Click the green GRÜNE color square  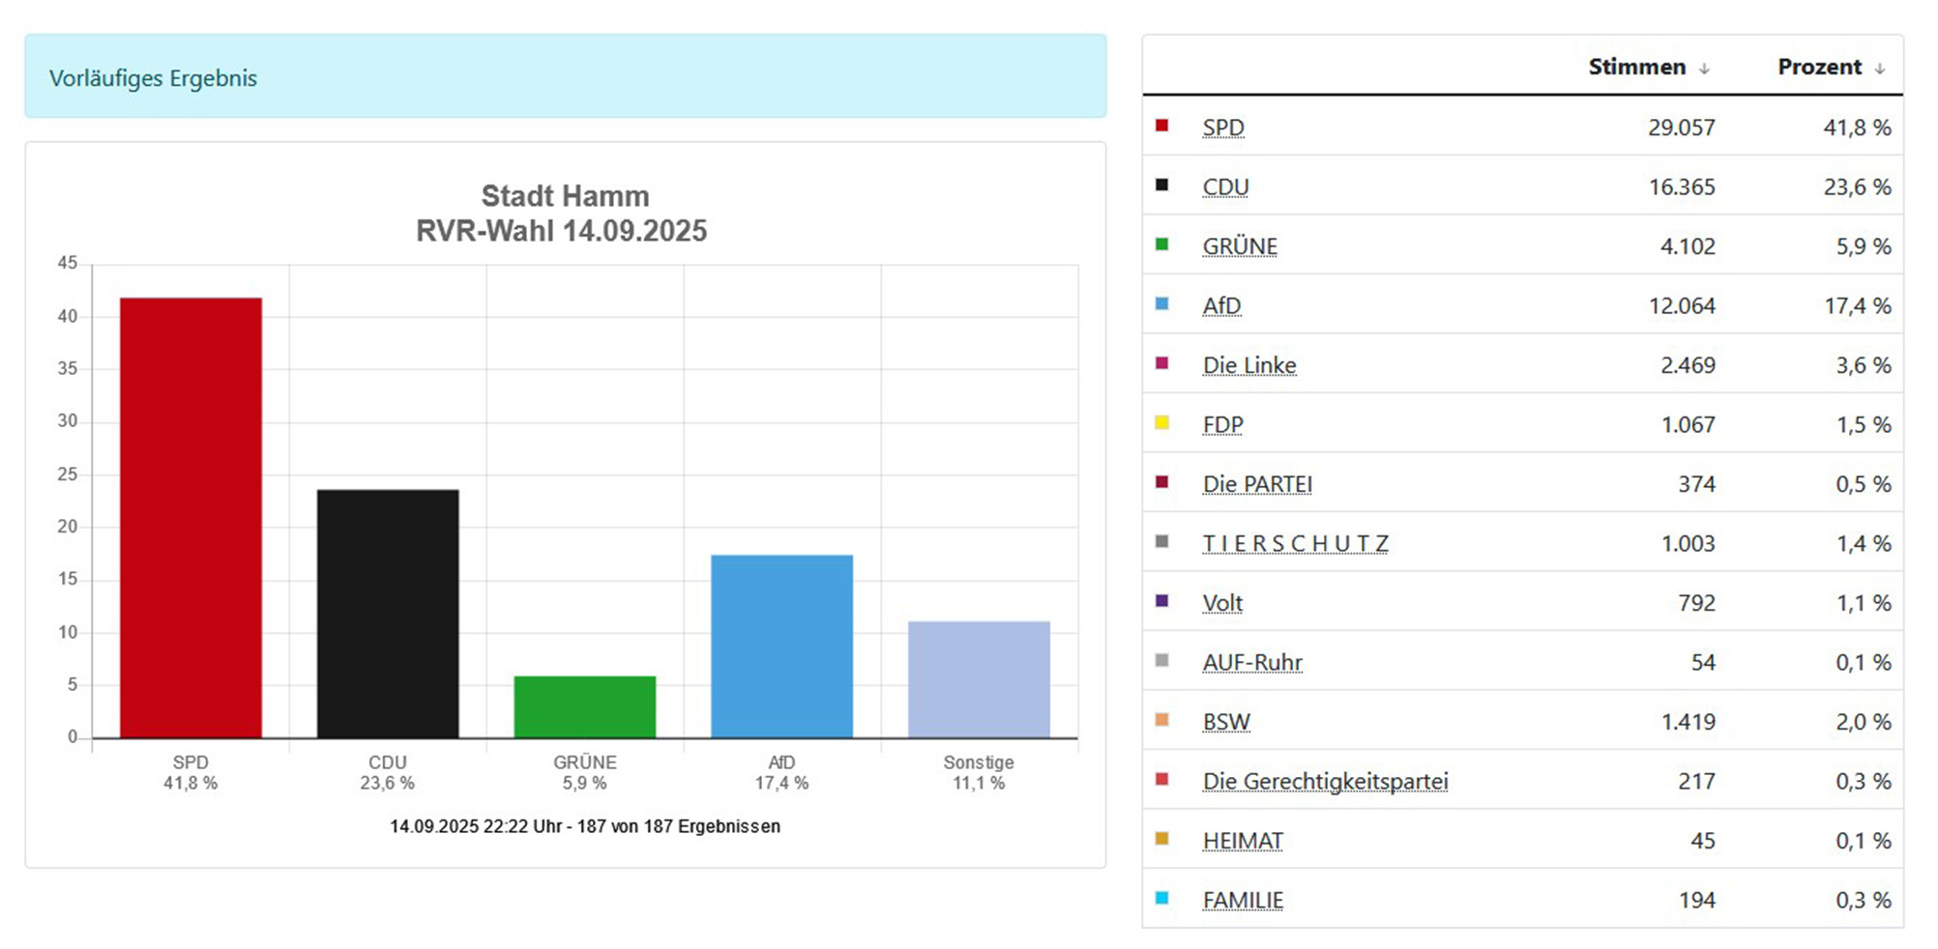point(1162,244)
